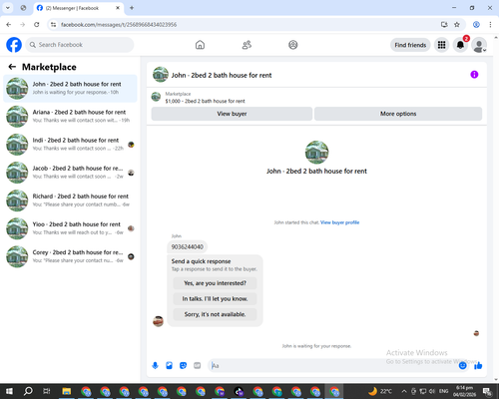Image resolution: width=499 pixels, height=399 pixels.
Task: Click John's phone number message 9036244040
Action: [188, 246]
